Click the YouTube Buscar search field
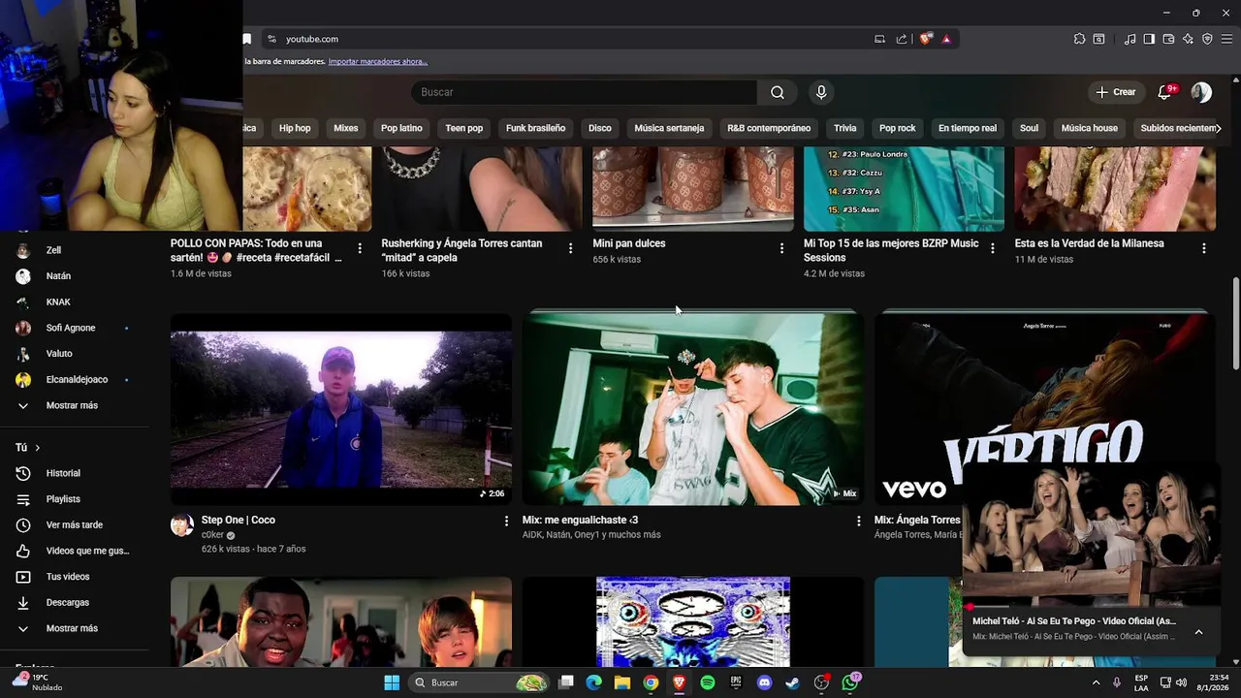Viewport: 1241px width, 698px height. tap(584, 92)
